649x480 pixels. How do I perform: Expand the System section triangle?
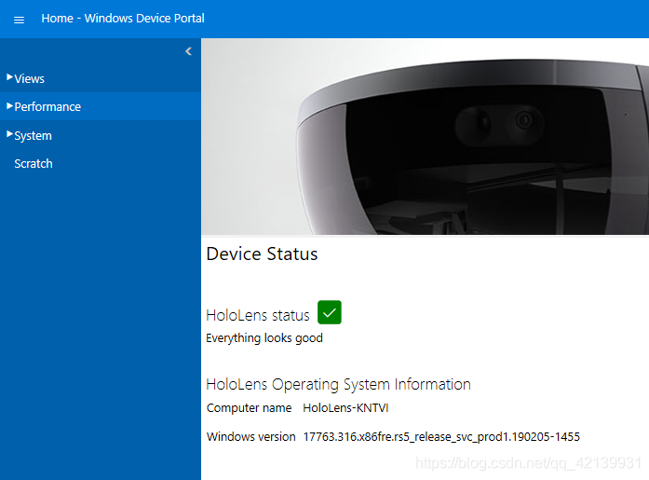coord(10,134)
